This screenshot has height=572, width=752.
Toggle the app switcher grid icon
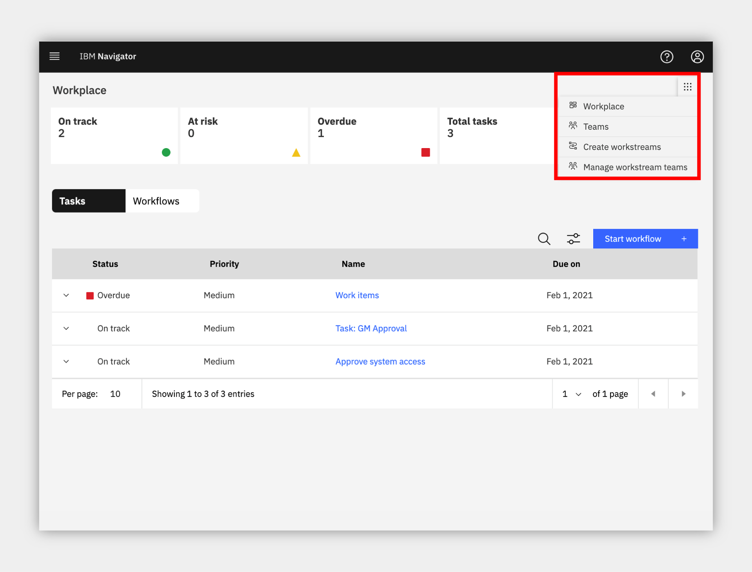click(x=687, y=87)
